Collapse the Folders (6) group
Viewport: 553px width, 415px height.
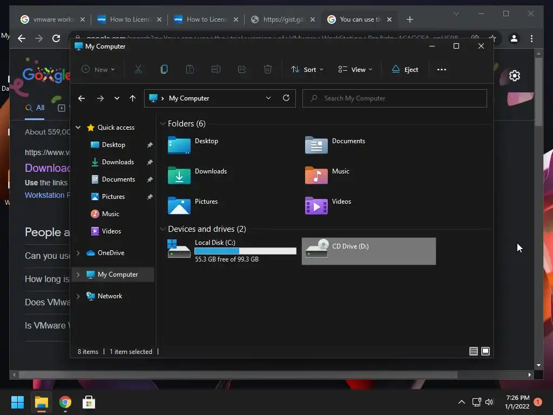point(163,124)
